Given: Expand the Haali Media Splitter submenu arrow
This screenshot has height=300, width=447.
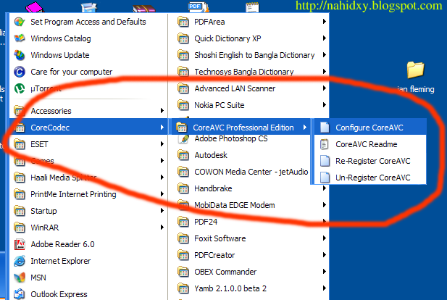Looking at the screenshot, I should pyautogui.click(x=162, y=178).
